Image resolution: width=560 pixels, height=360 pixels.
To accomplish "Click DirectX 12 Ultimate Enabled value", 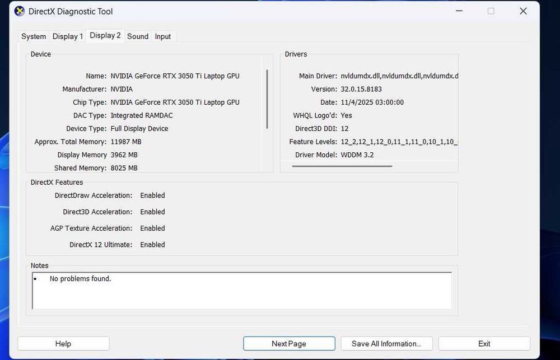I will click(x=152, y=245).
